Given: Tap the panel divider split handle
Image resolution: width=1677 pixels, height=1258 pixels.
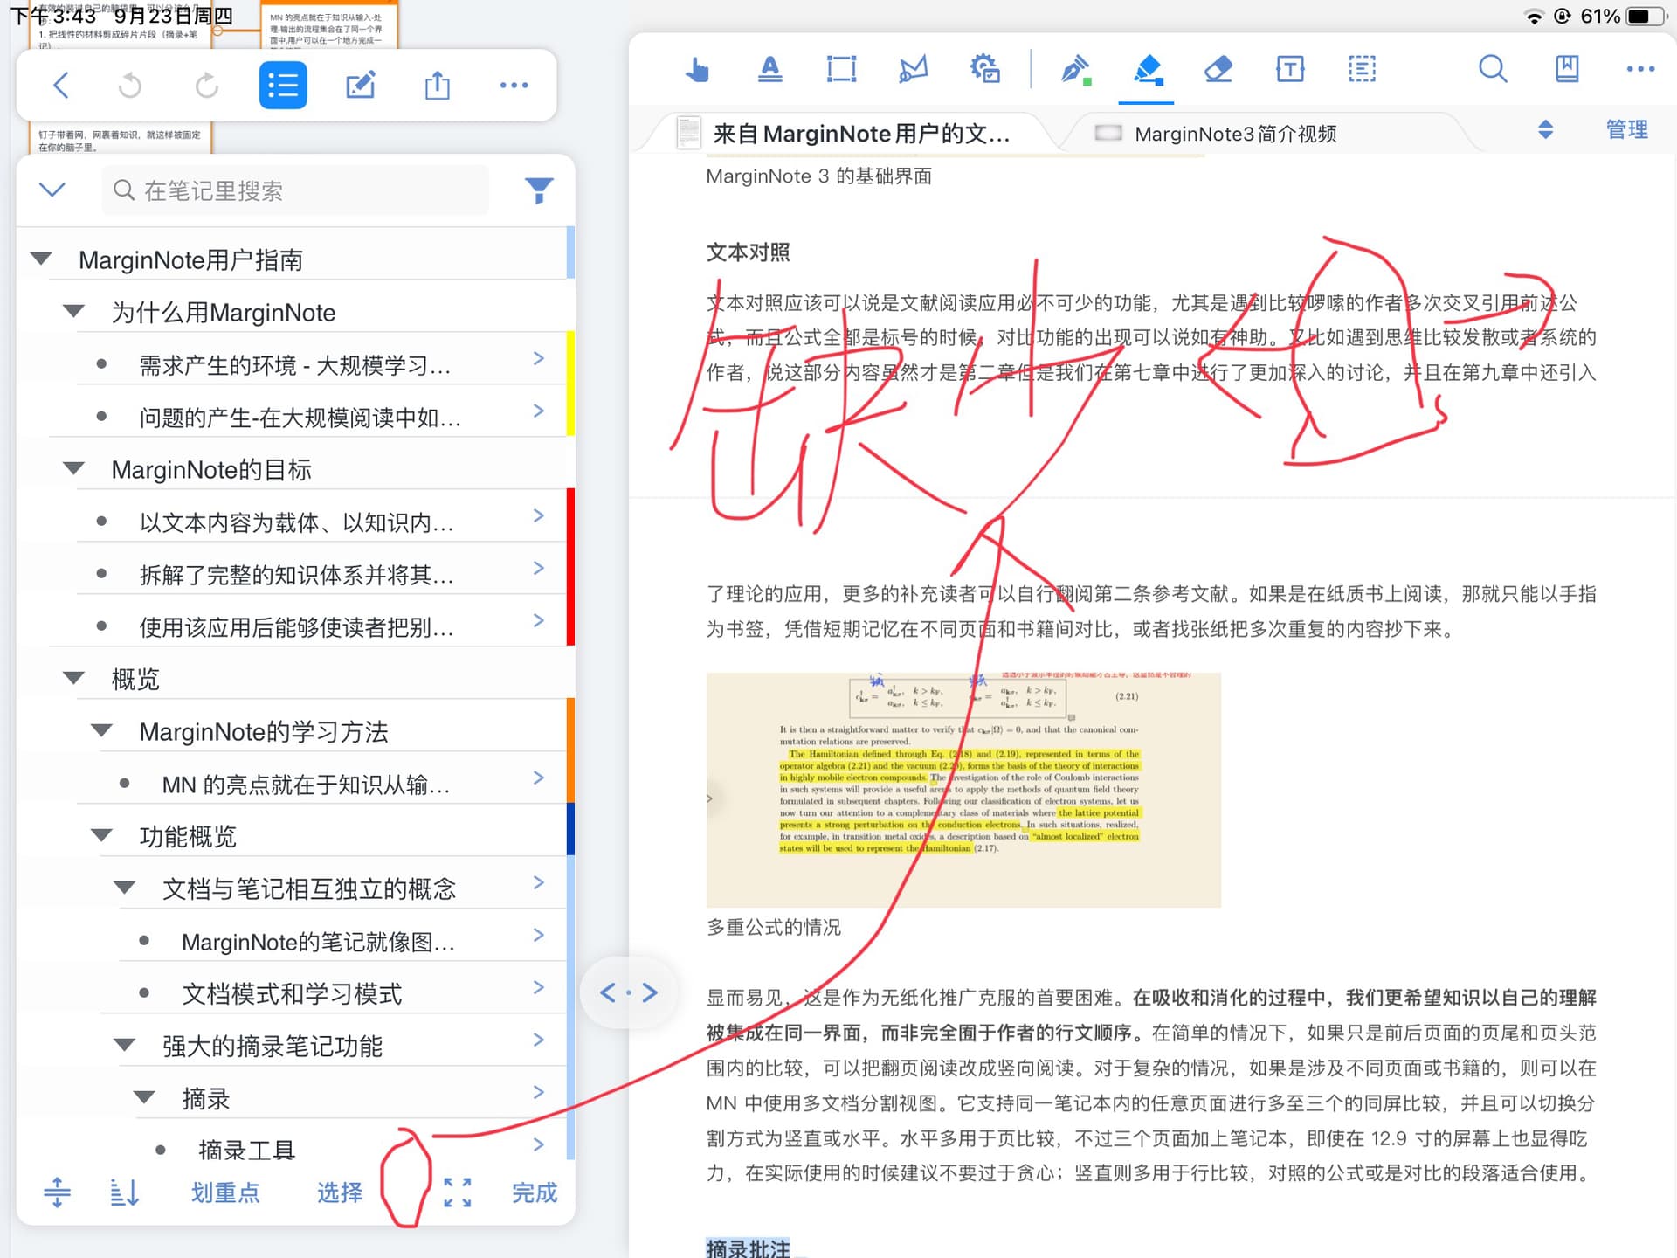Looking at the screenshot, I should click(629, 992).
